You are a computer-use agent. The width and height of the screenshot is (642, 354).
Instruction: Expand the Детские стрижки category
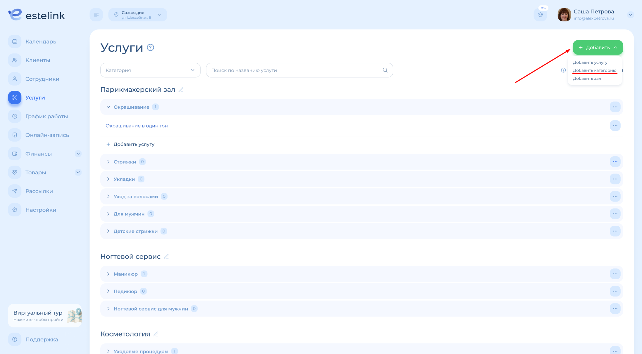pyautogui.click(x=108, y=231)
